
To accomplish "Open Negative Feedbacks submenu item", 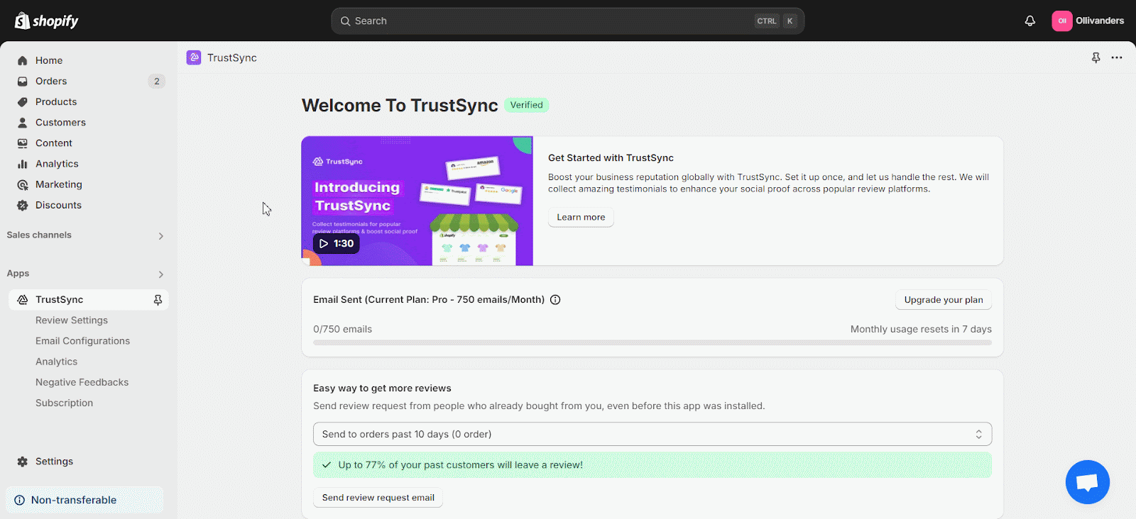I will (x=82, y=381).
